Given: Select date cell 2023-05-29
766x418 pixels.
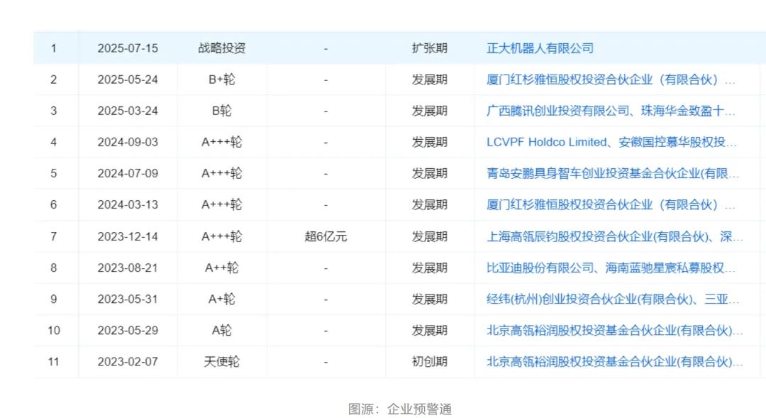Looking at the screenshot, I should [128, 331].
